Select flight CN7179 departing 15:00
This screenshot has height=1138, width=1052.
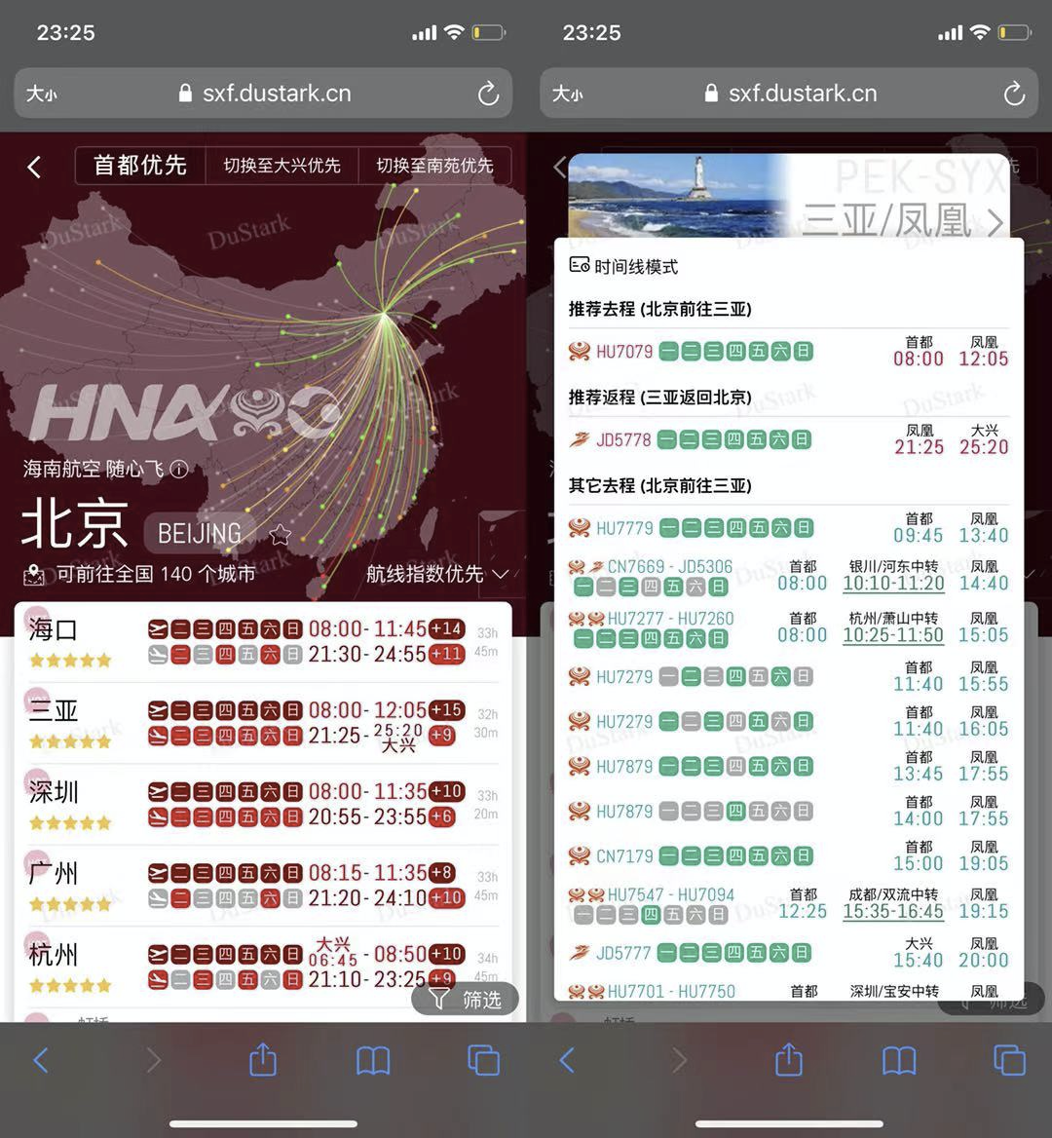[789, 856]
